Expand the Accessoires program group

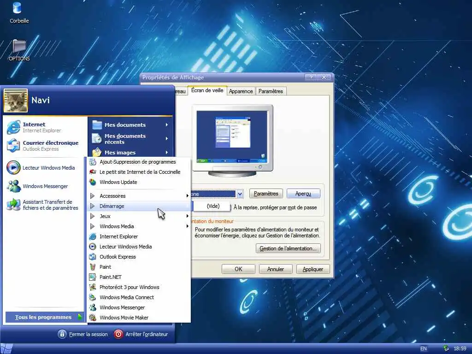pyautogui.click(x=138, y=196)
